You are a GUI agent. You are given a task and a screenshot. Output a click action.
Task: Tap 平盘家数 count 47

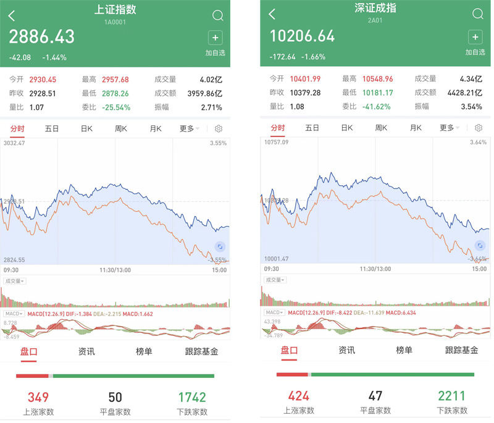(x=375, y=396)
